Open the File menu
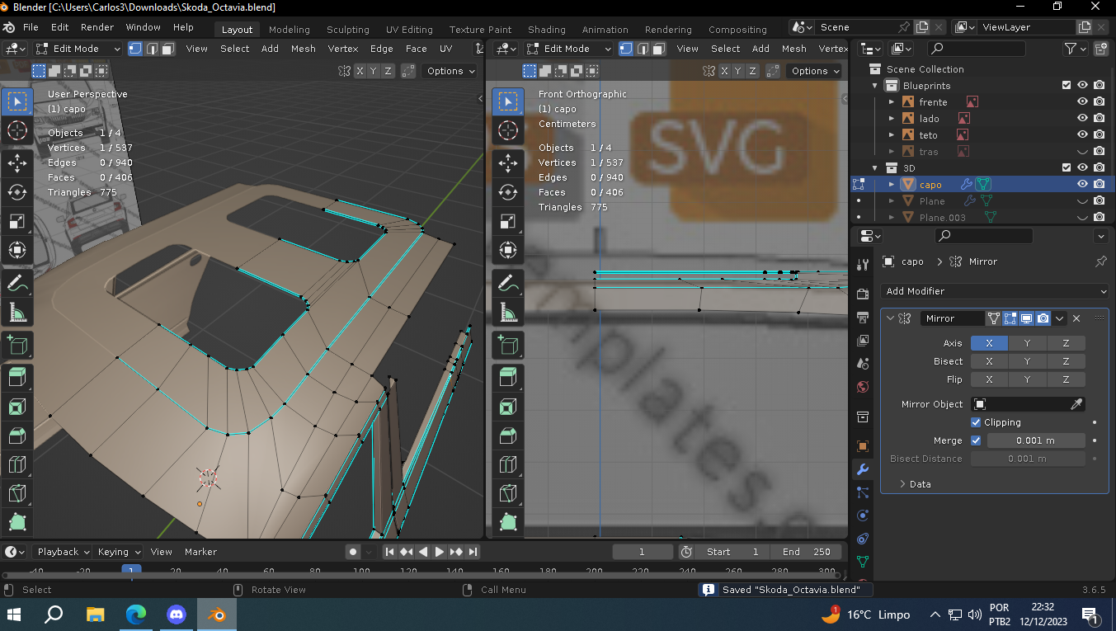Screen dimensions: 1116x631 click(31, 27)
